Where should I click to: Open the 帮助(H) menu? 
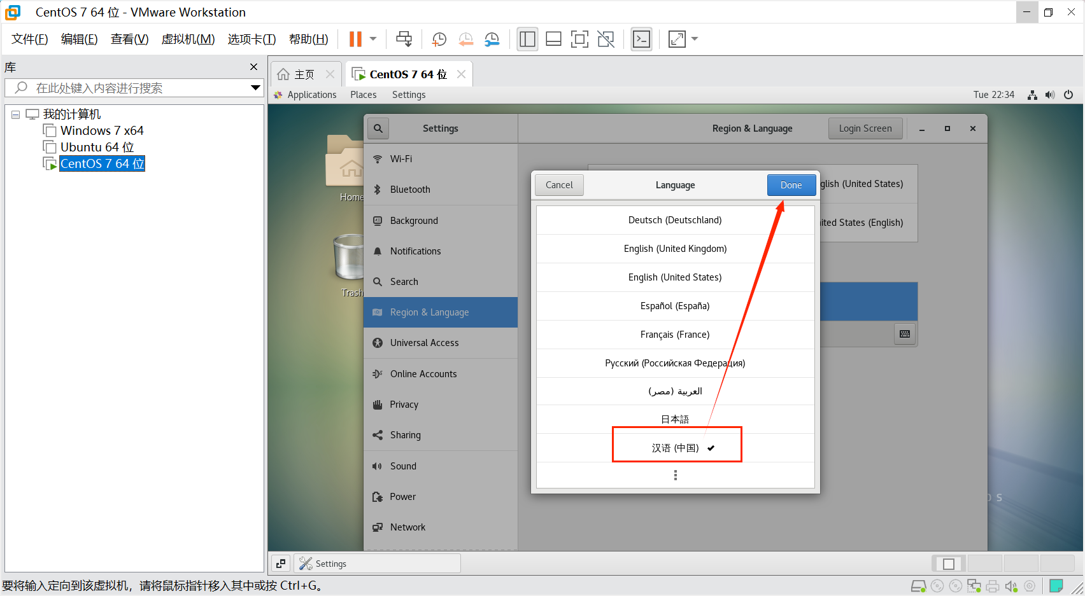(x=308, y=39)
